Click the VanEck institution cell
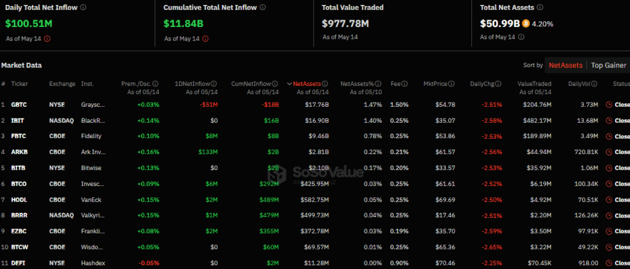630x269 pixels. pyautogui.click(x=91, y=200)
